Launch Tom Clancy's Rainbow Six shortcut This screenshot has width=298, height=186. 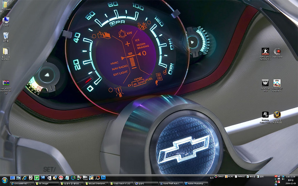tap(265, 54)
